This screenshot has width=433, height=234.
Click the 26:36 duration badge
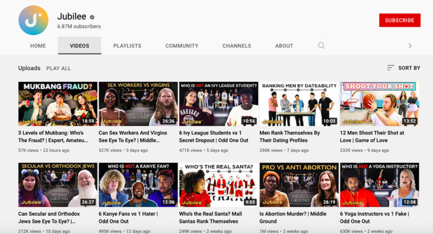(x=168, y=121)
